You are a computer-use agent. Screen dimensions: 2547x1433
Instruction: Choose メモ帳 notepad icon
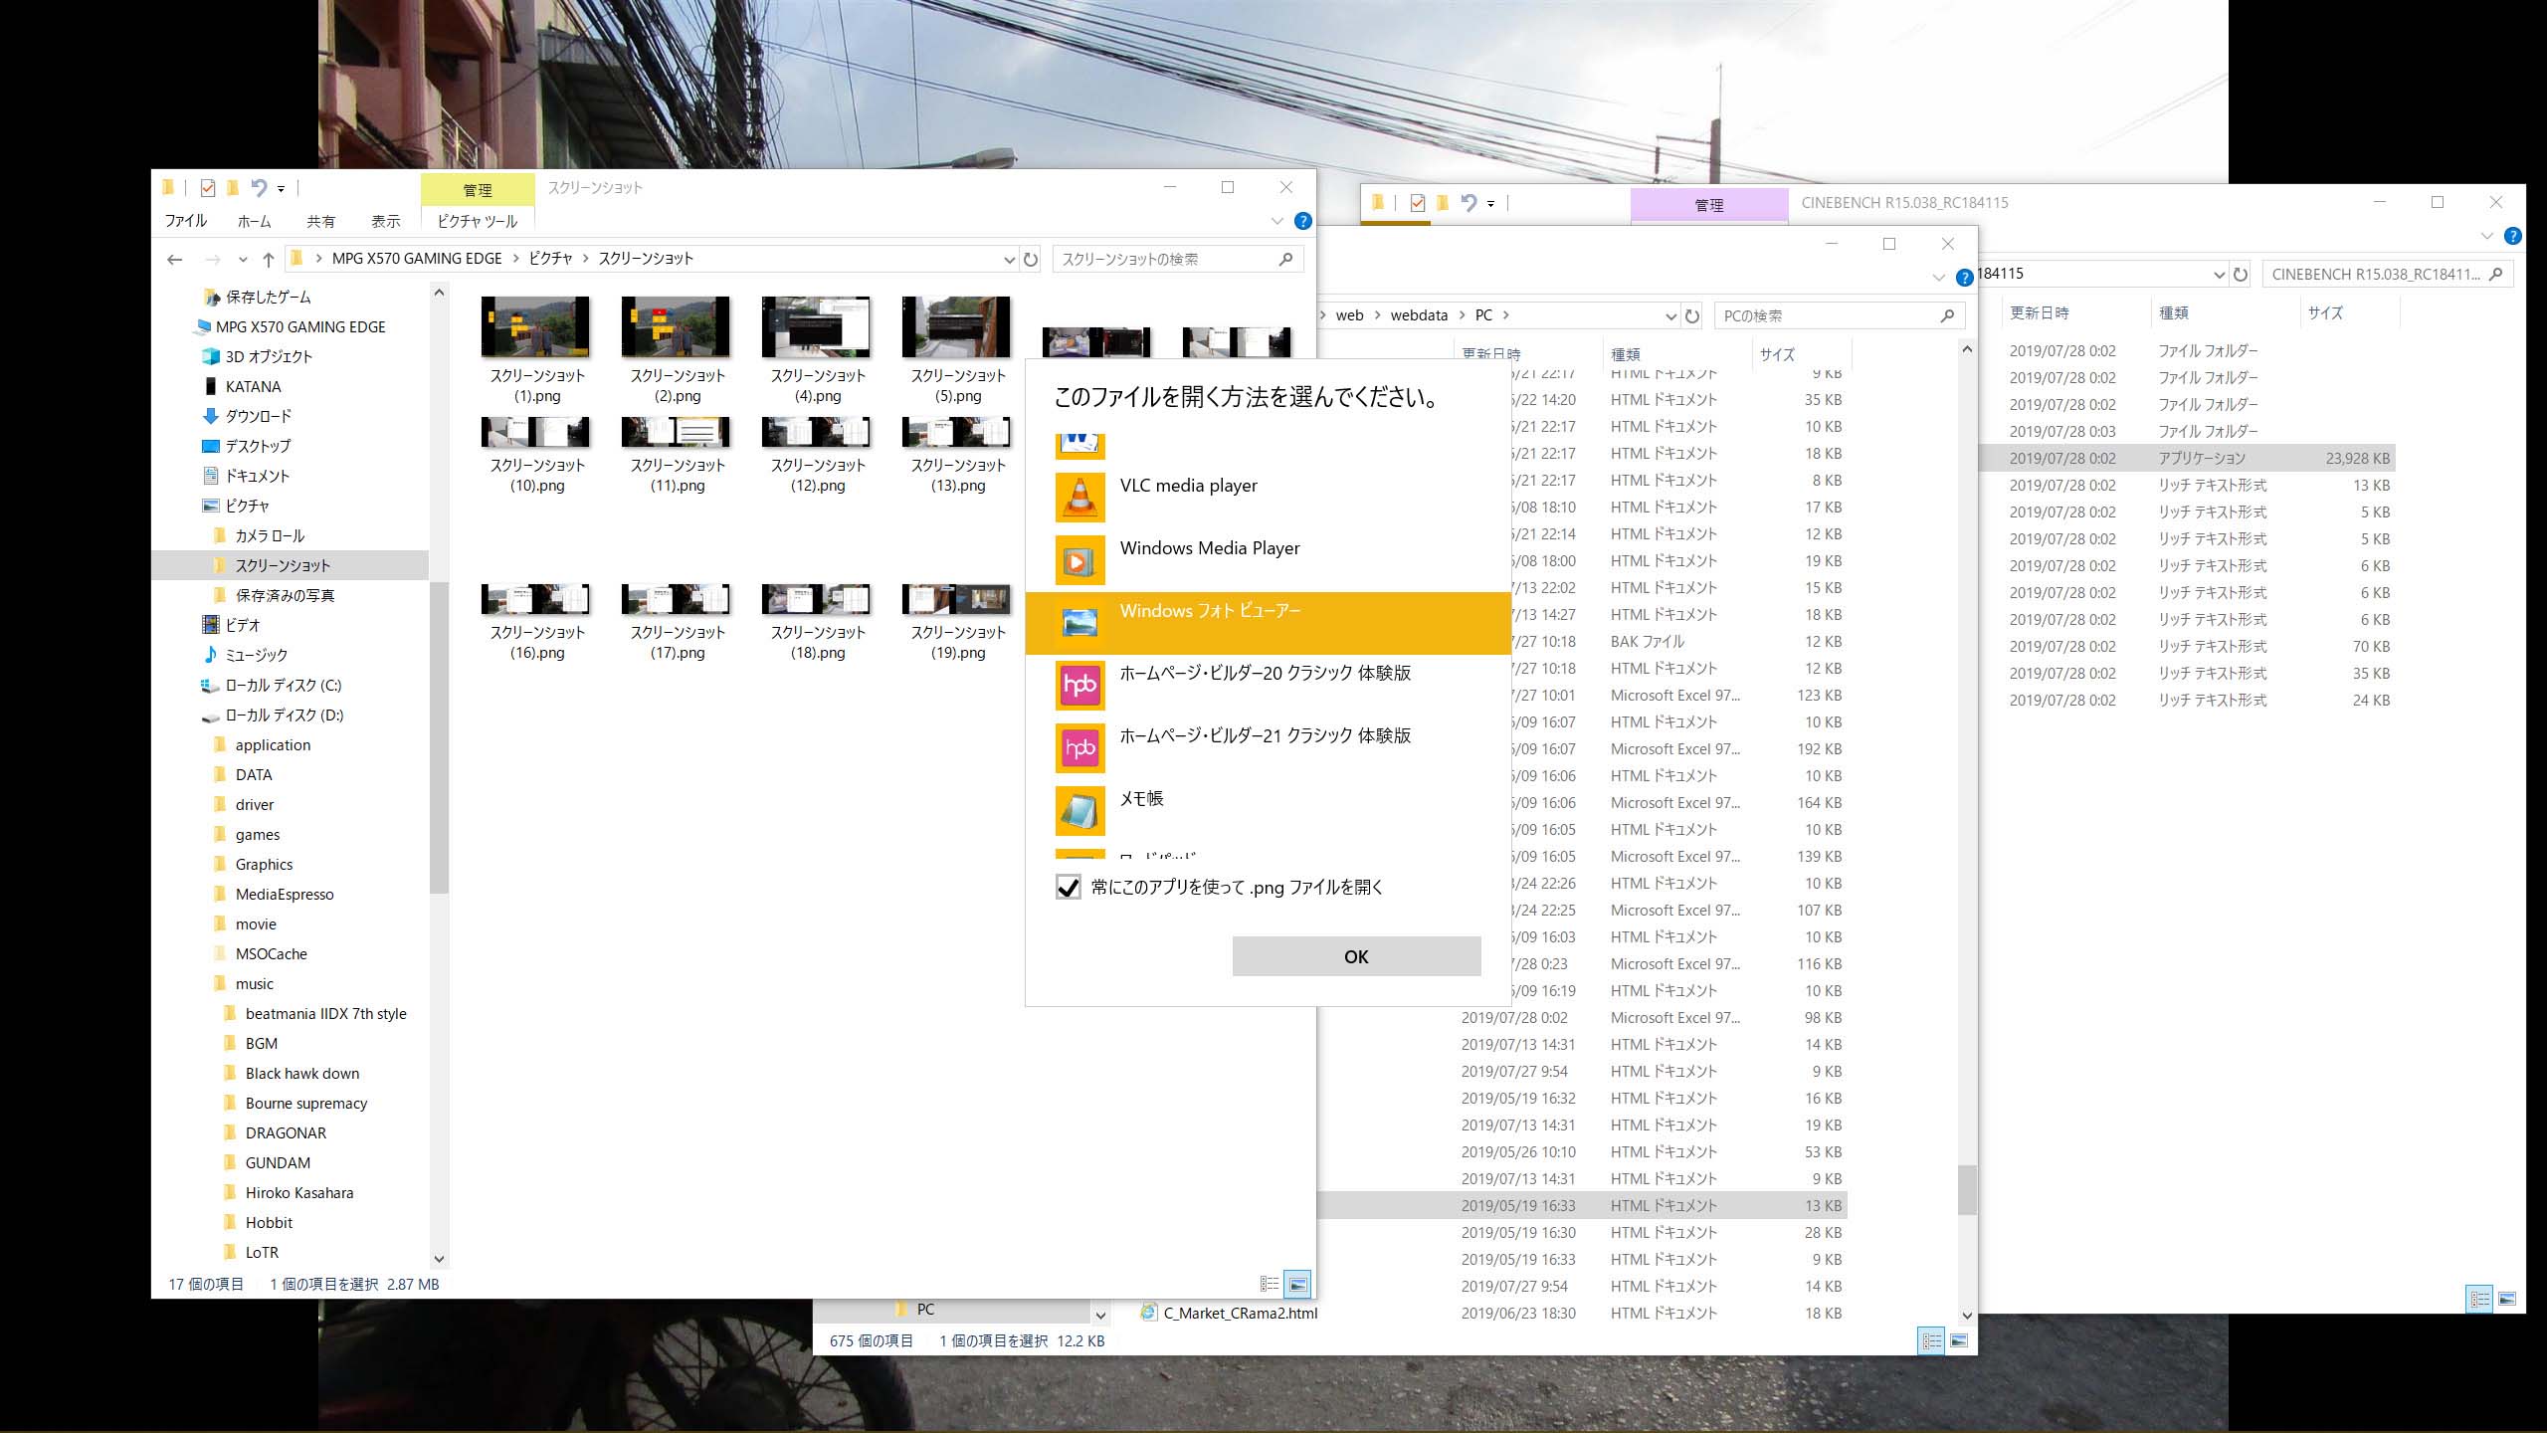click(1079, 811)
